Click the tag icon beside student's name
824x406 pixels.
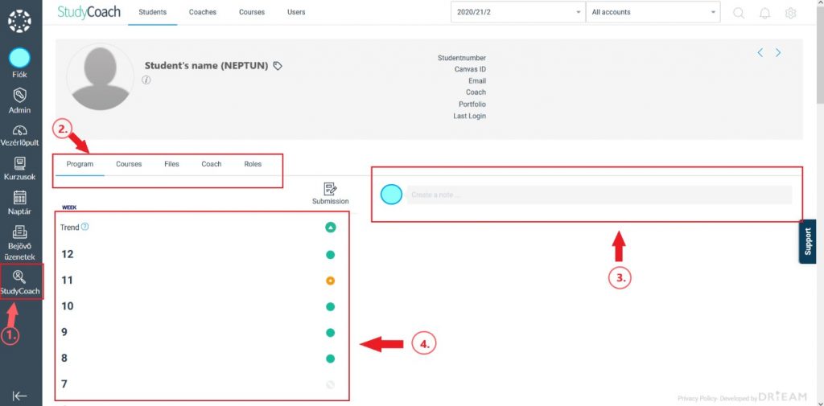(278, 66)
